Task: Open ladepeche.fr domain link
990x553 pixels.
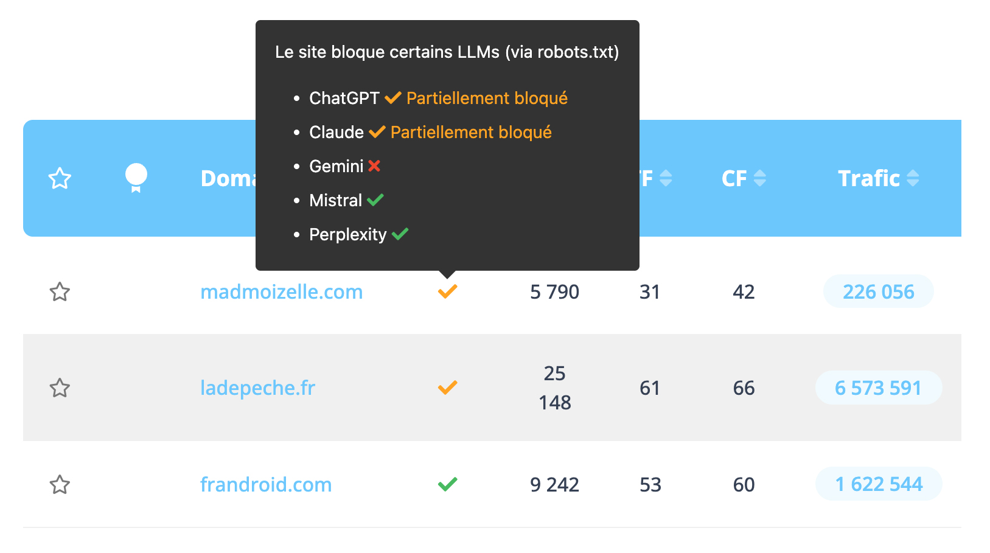Action: point(257,388)
